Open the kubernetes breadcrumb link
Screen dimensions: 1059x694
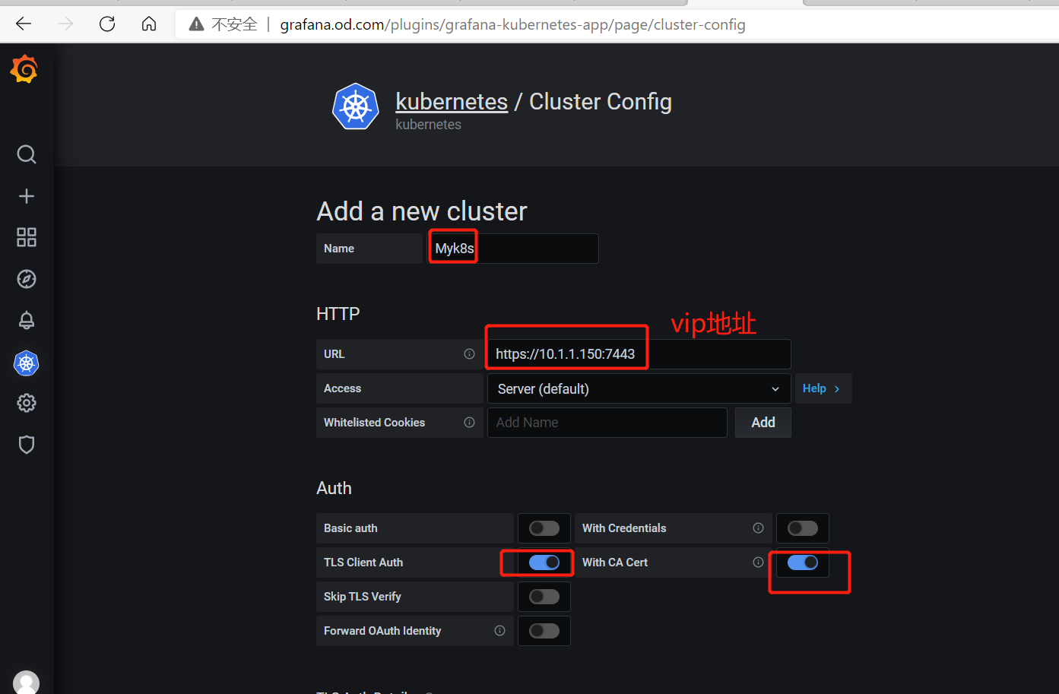(452, 102)
